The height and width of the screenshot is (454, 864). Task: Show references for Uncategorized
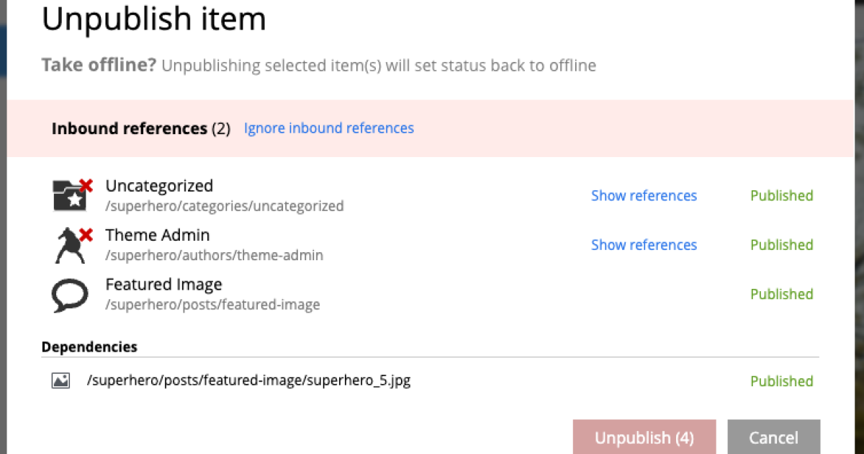(x=644, y=196)
